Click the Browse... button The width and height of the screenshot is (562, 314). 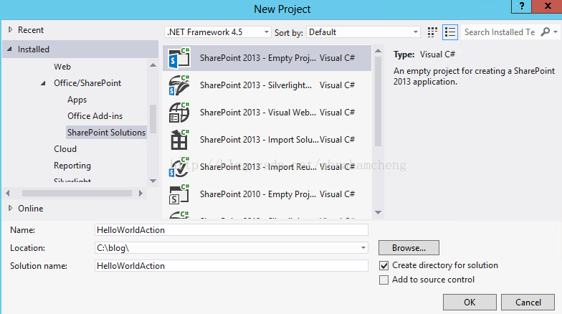pos(409,248)
